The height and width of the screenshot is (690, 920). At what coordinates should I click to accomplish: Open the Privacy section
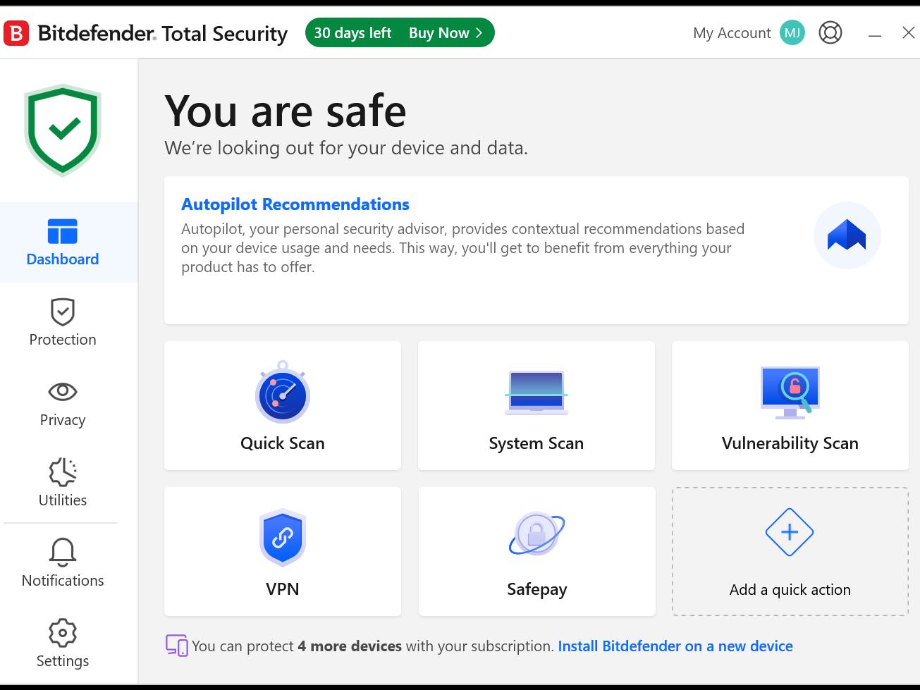pos(63,403)
